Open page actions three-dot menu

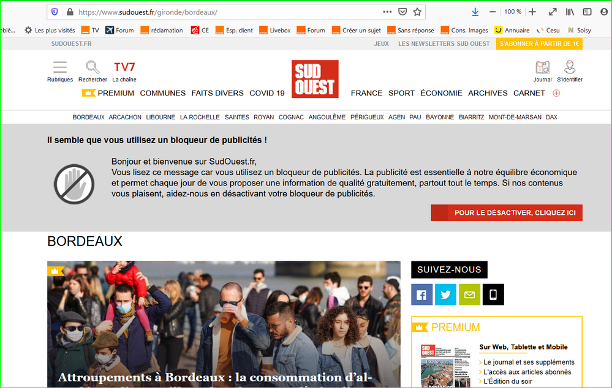(387, 12)
